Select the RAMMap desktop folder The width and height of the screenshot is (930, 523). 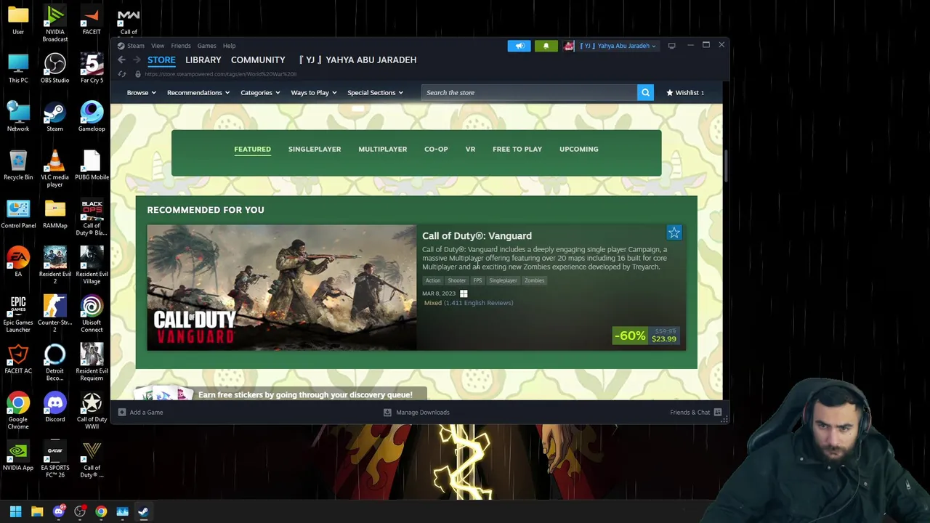coord(54,214)
